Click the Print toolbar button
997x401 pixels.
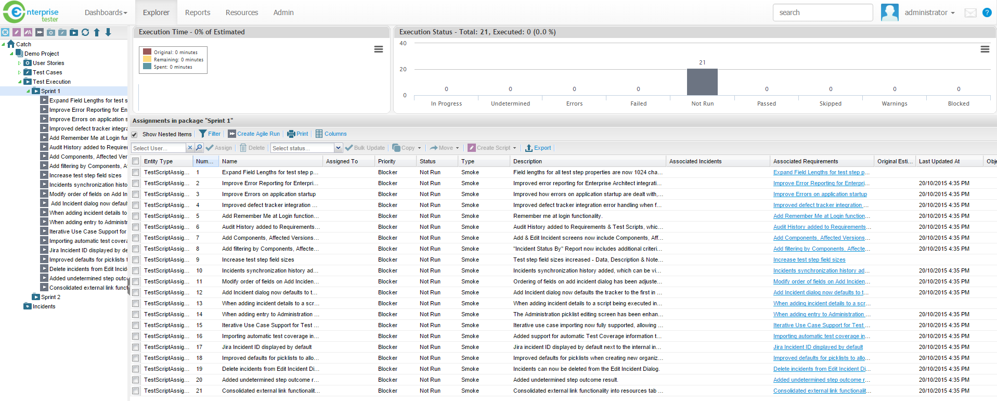pyautogui.click(x=298, y=134)
